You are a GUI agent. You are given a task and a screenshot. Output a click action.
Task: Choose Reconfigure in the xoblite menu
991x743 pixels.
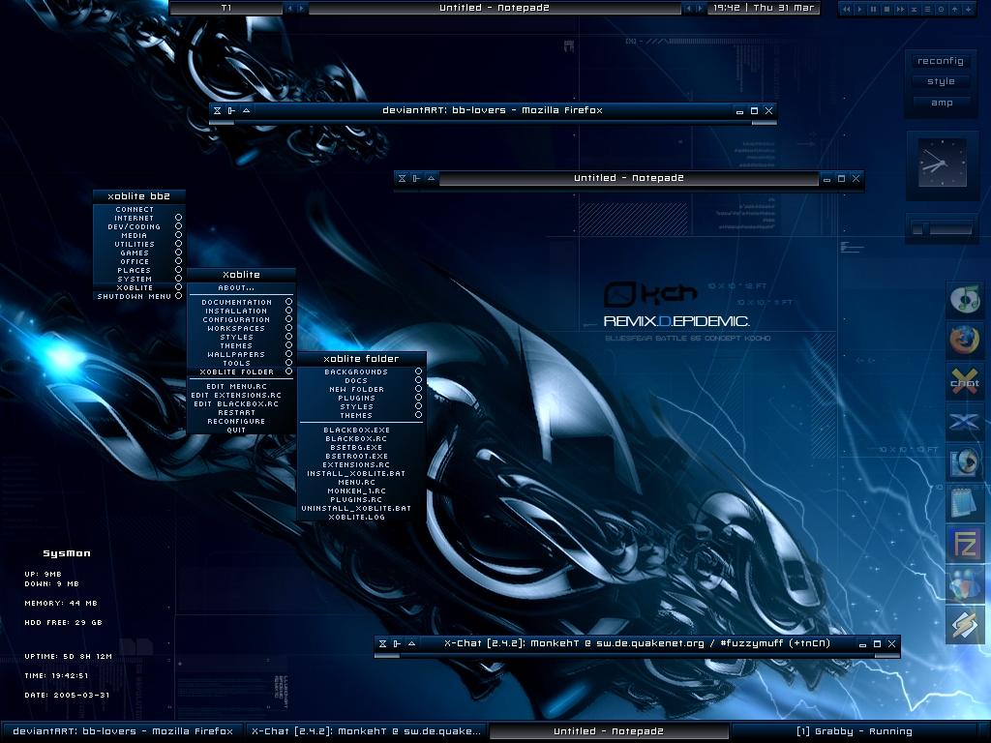coord(241,422)
